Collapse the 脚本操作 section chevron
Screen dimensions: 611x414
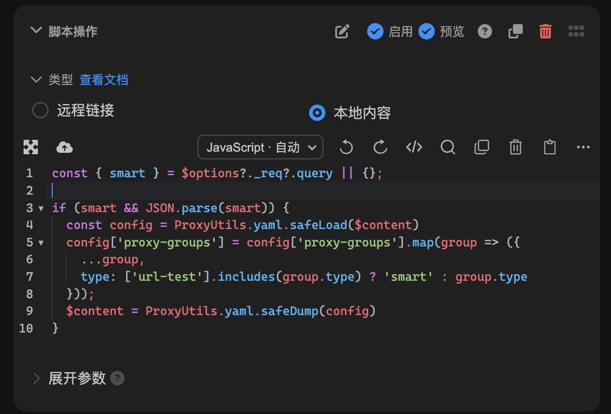click(x=36, y=30)
